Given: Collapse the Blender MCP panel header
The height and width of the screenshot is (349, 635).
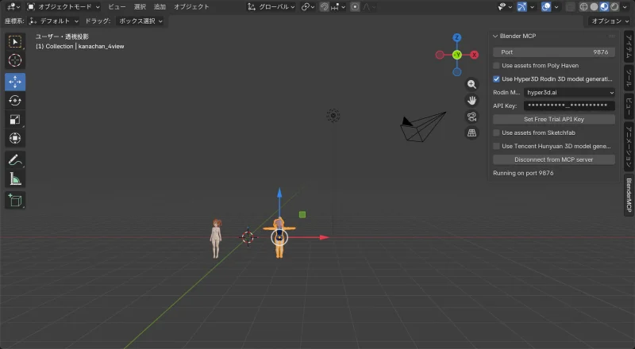Looking at the screenshot, I should (495, 36).
